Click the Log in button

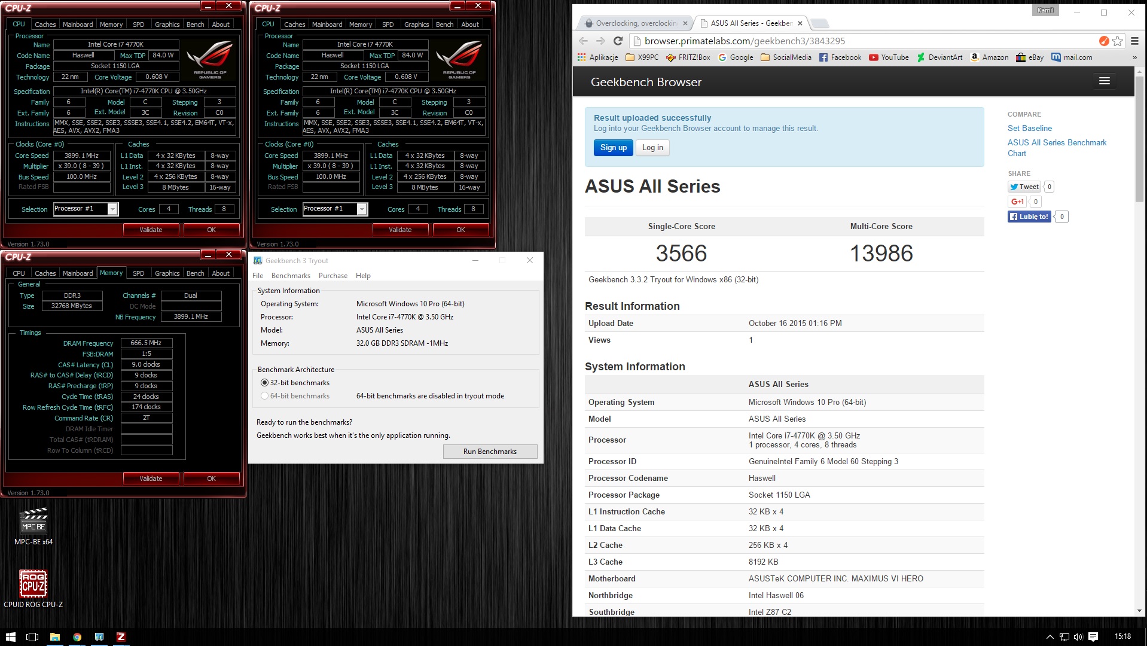652,148
